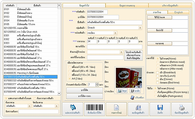Open the general information tab
This screenshot has height=119, width=195.
pyautogui.click(x=84, y=6)
